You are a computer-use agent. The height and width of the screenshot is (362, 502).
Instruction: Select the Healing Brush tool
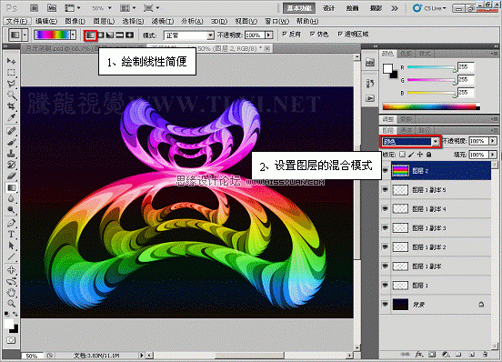point(11,131)
